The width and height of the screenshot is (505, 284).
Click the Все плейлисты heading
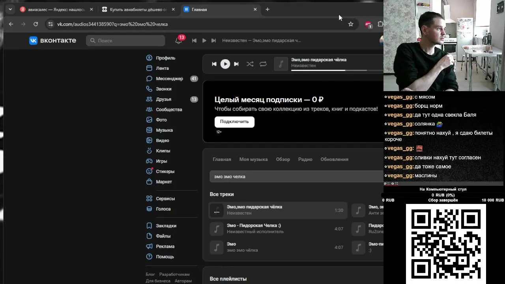pyautogui.click(x=228, y=279)
